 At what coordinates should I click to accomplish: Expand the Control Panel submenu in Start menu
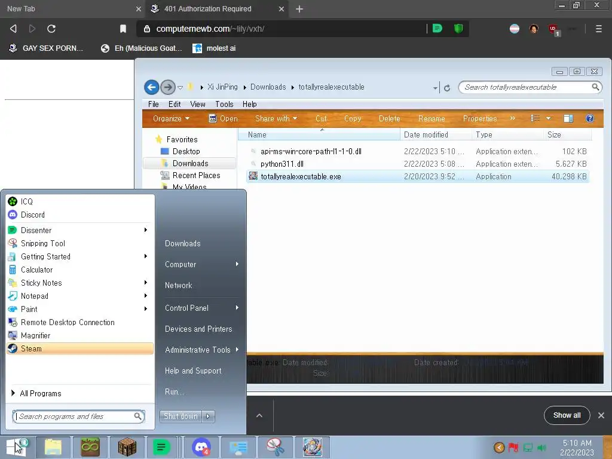coord(237,308)
